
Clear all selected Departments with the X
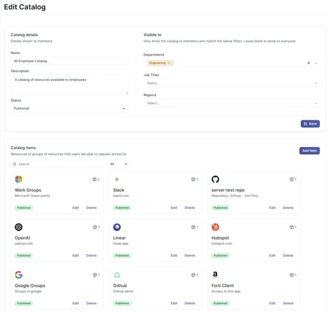pos(308,63)
